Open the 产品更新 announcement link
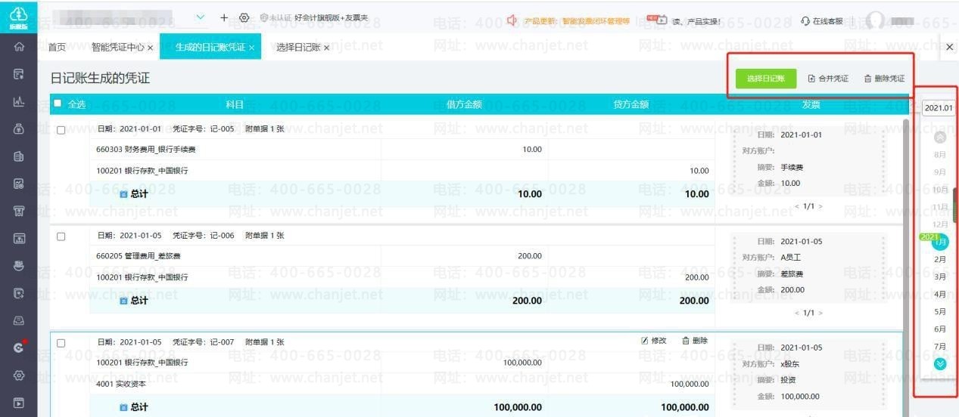959x417 pixels. point(578,21)
